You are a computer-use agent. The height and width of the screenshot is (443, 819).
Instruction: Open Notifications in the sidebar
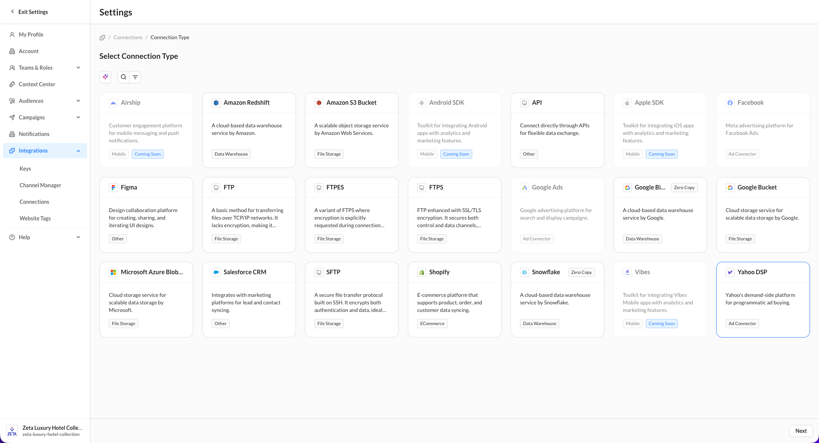[x=45, y=134]
